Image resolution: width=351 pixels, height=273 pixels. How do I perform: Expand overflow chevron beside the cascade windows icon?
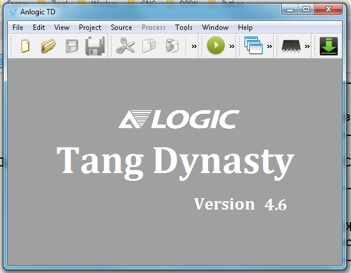(269, 46)
